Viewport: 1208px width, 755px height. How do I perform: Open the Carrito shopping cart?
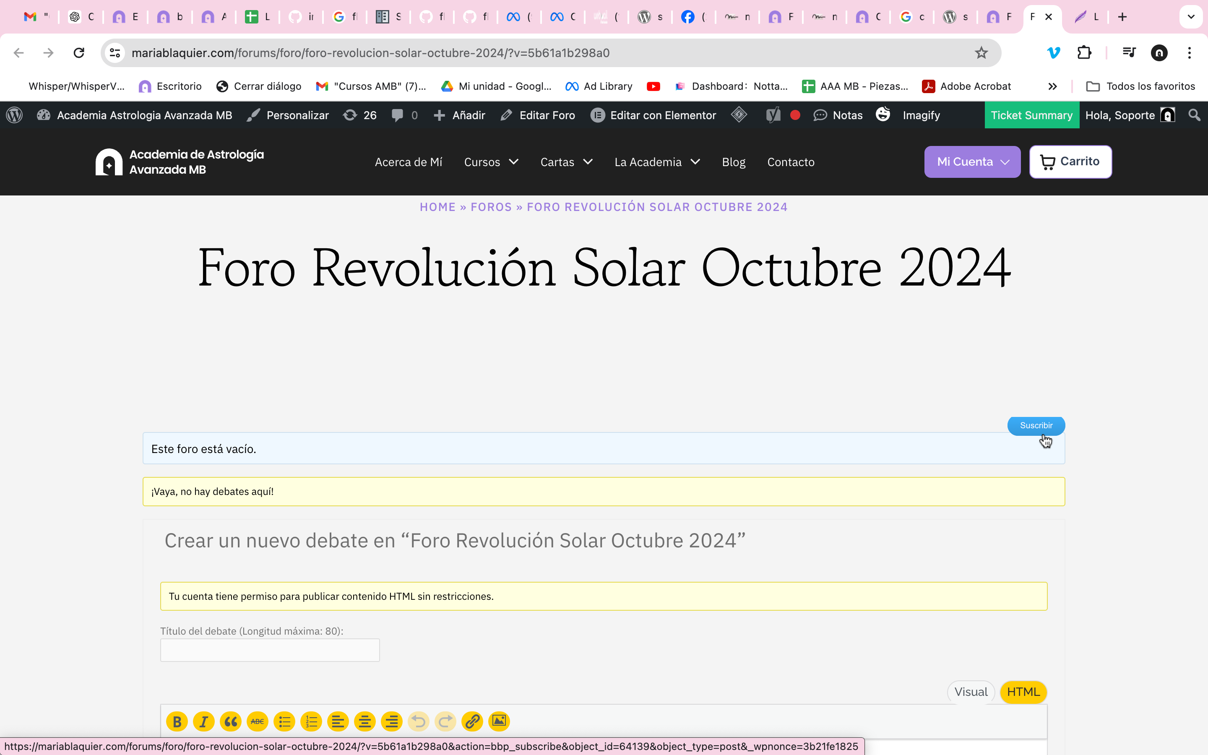(x=1070, y=162)
